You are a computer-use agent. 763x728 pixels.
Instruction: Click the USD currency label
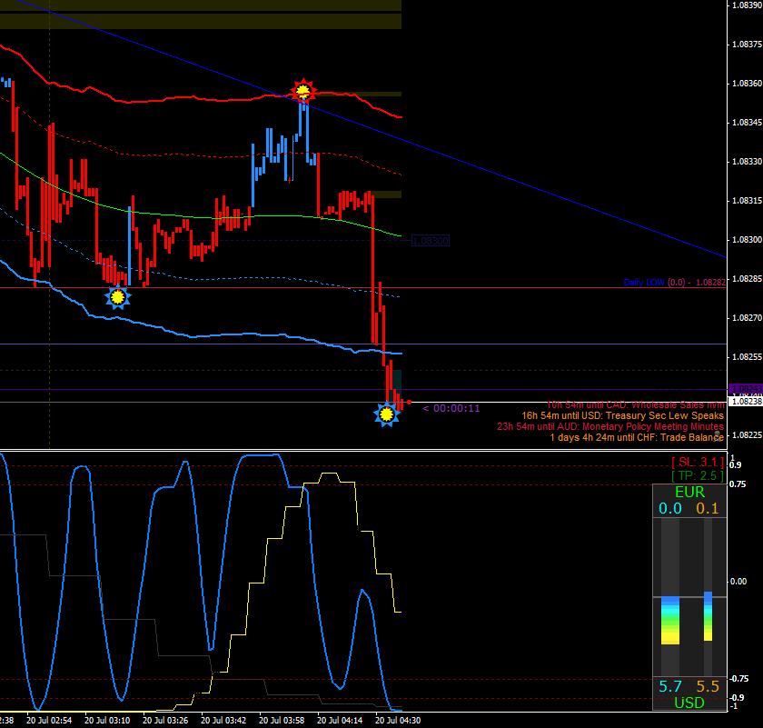click(689, 703)
